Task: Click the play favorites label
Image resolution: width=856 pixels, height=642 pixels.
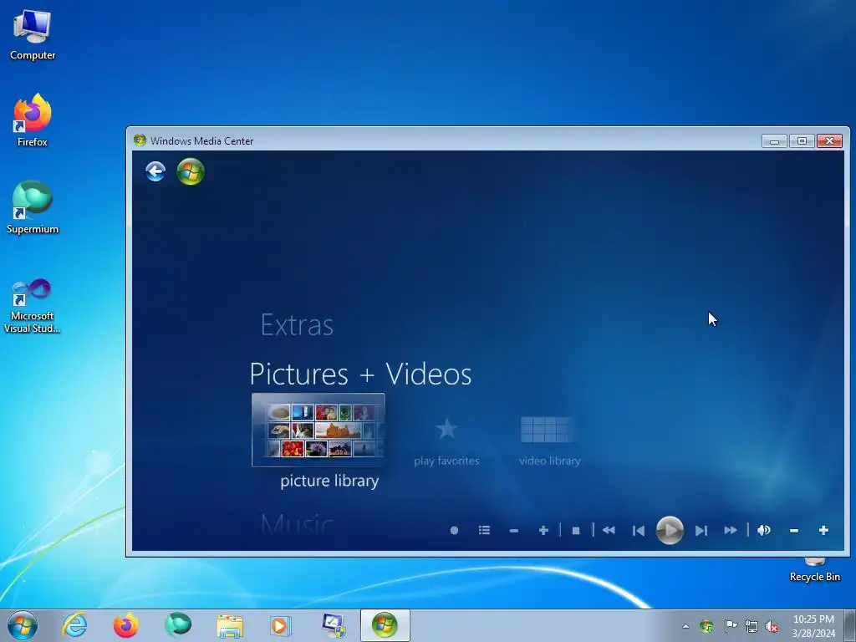Action: click(x=446, y=461)
